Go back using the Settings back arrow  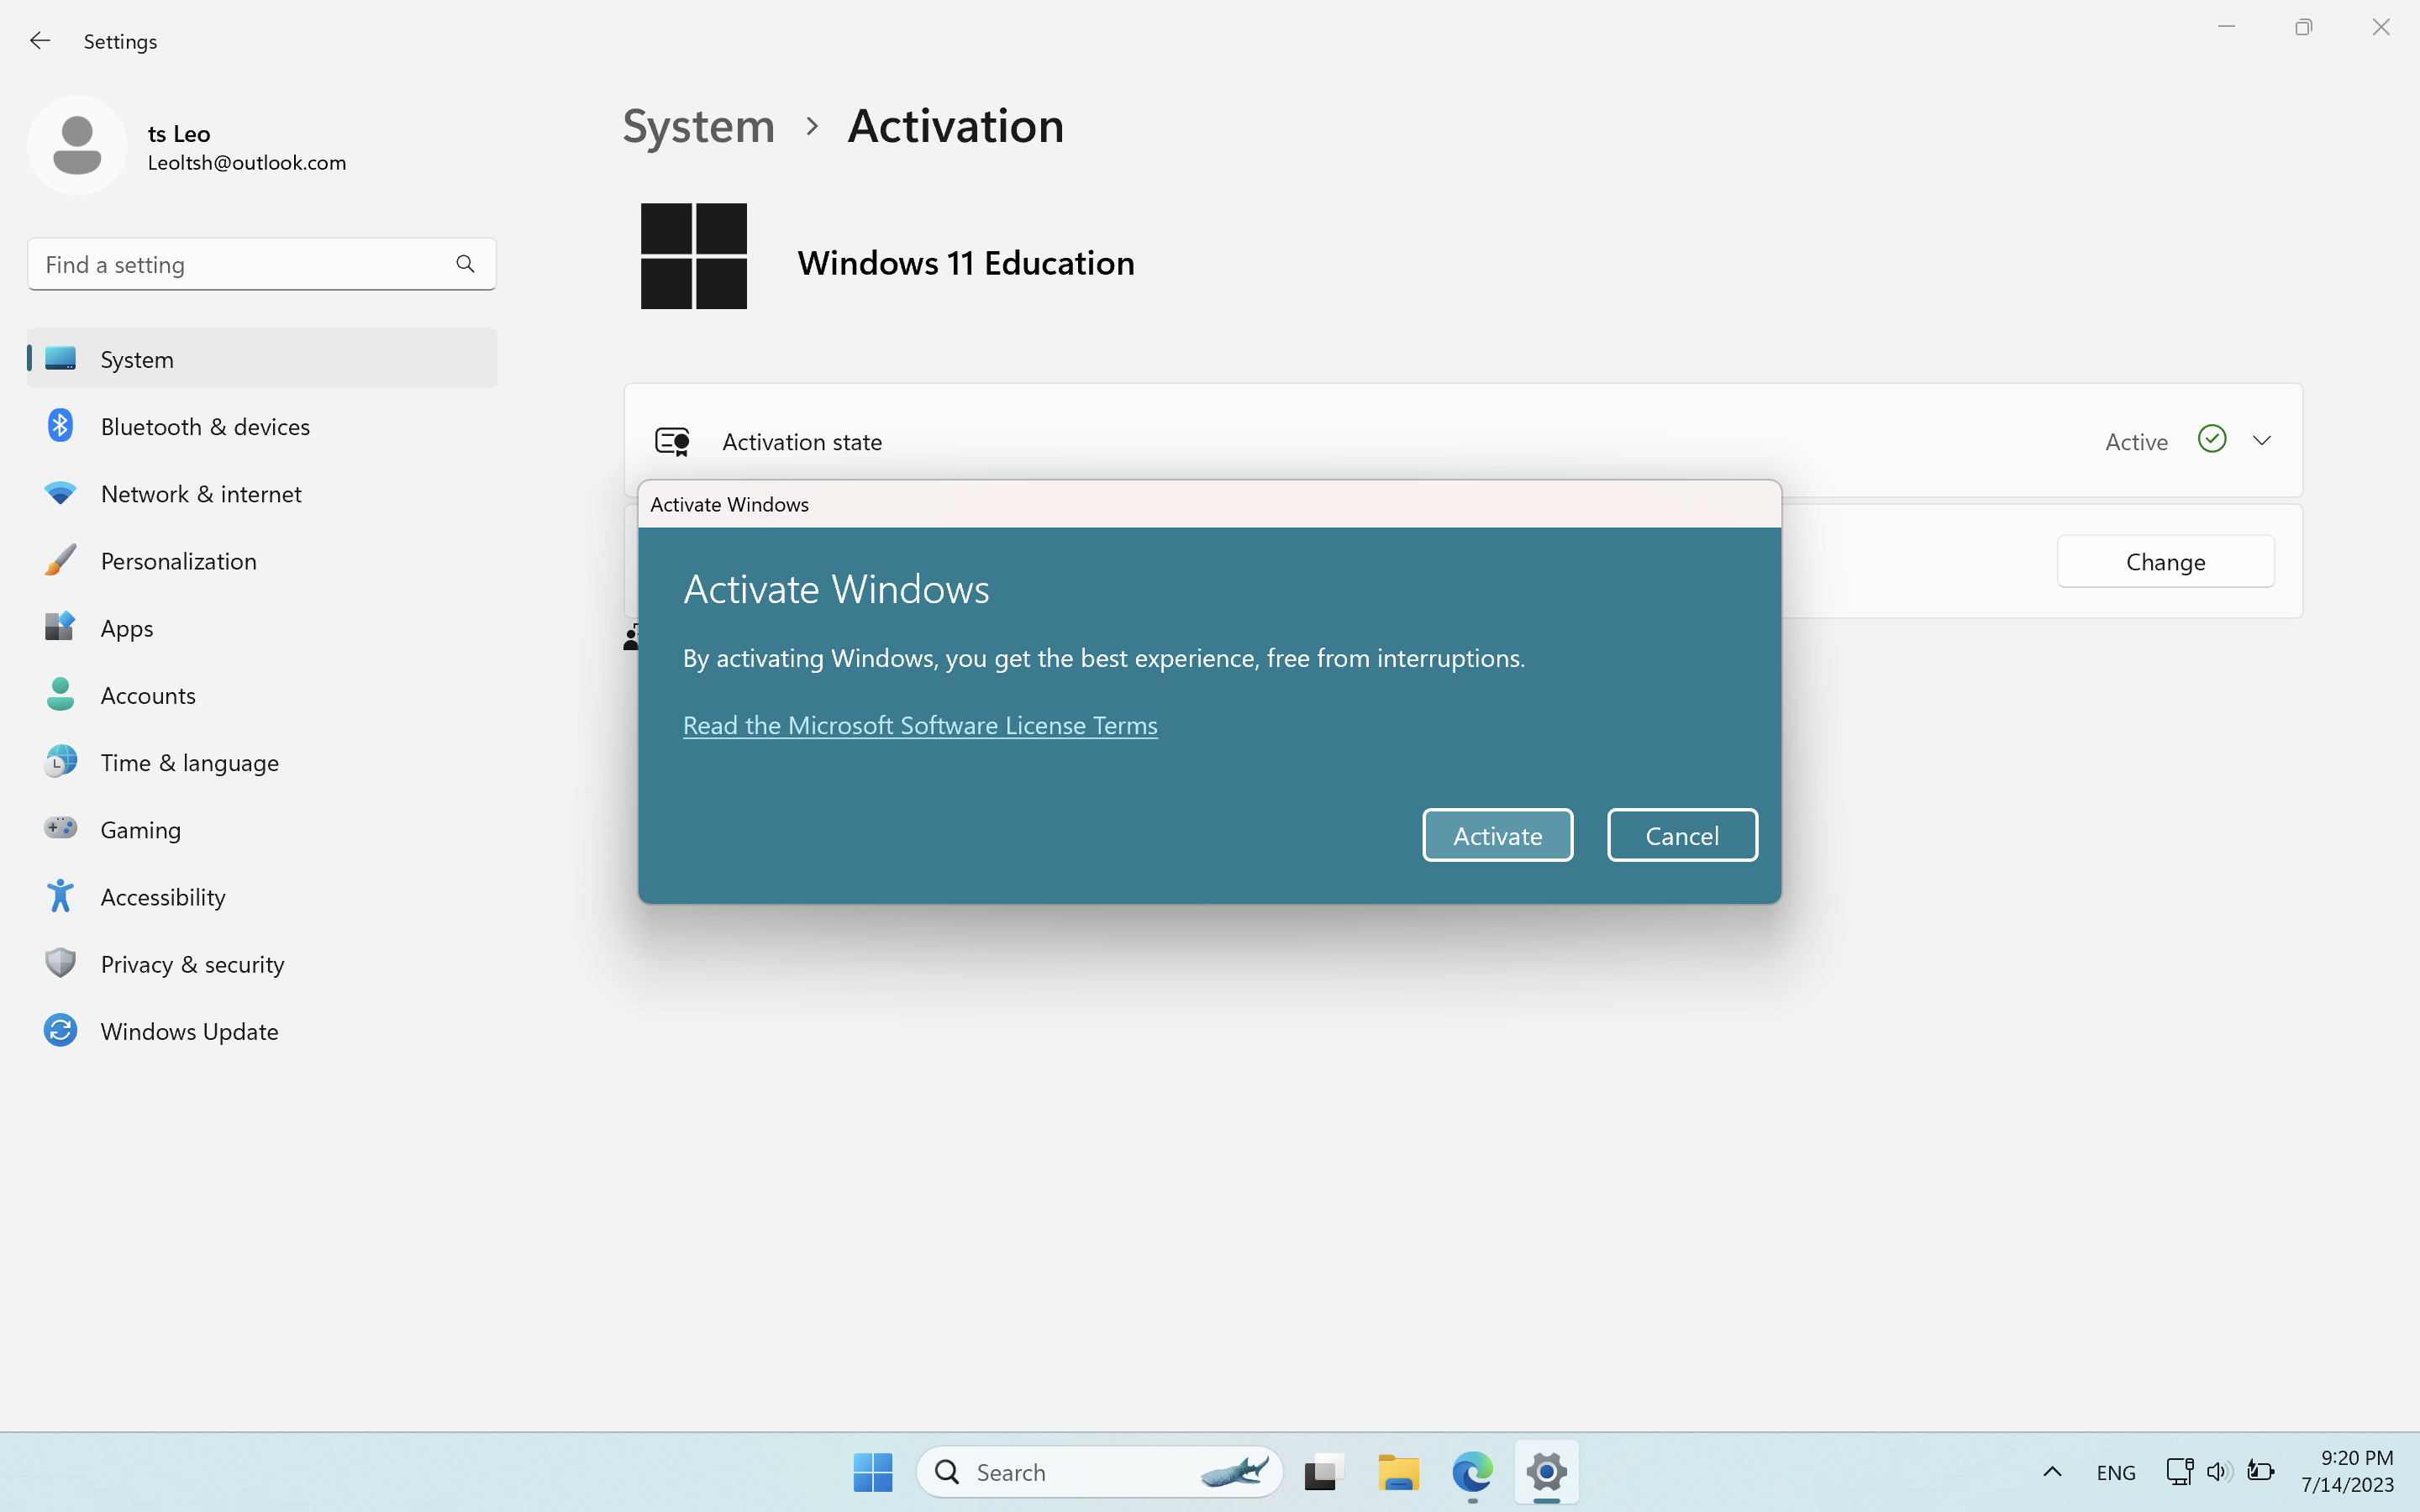[x=40, y=41]
